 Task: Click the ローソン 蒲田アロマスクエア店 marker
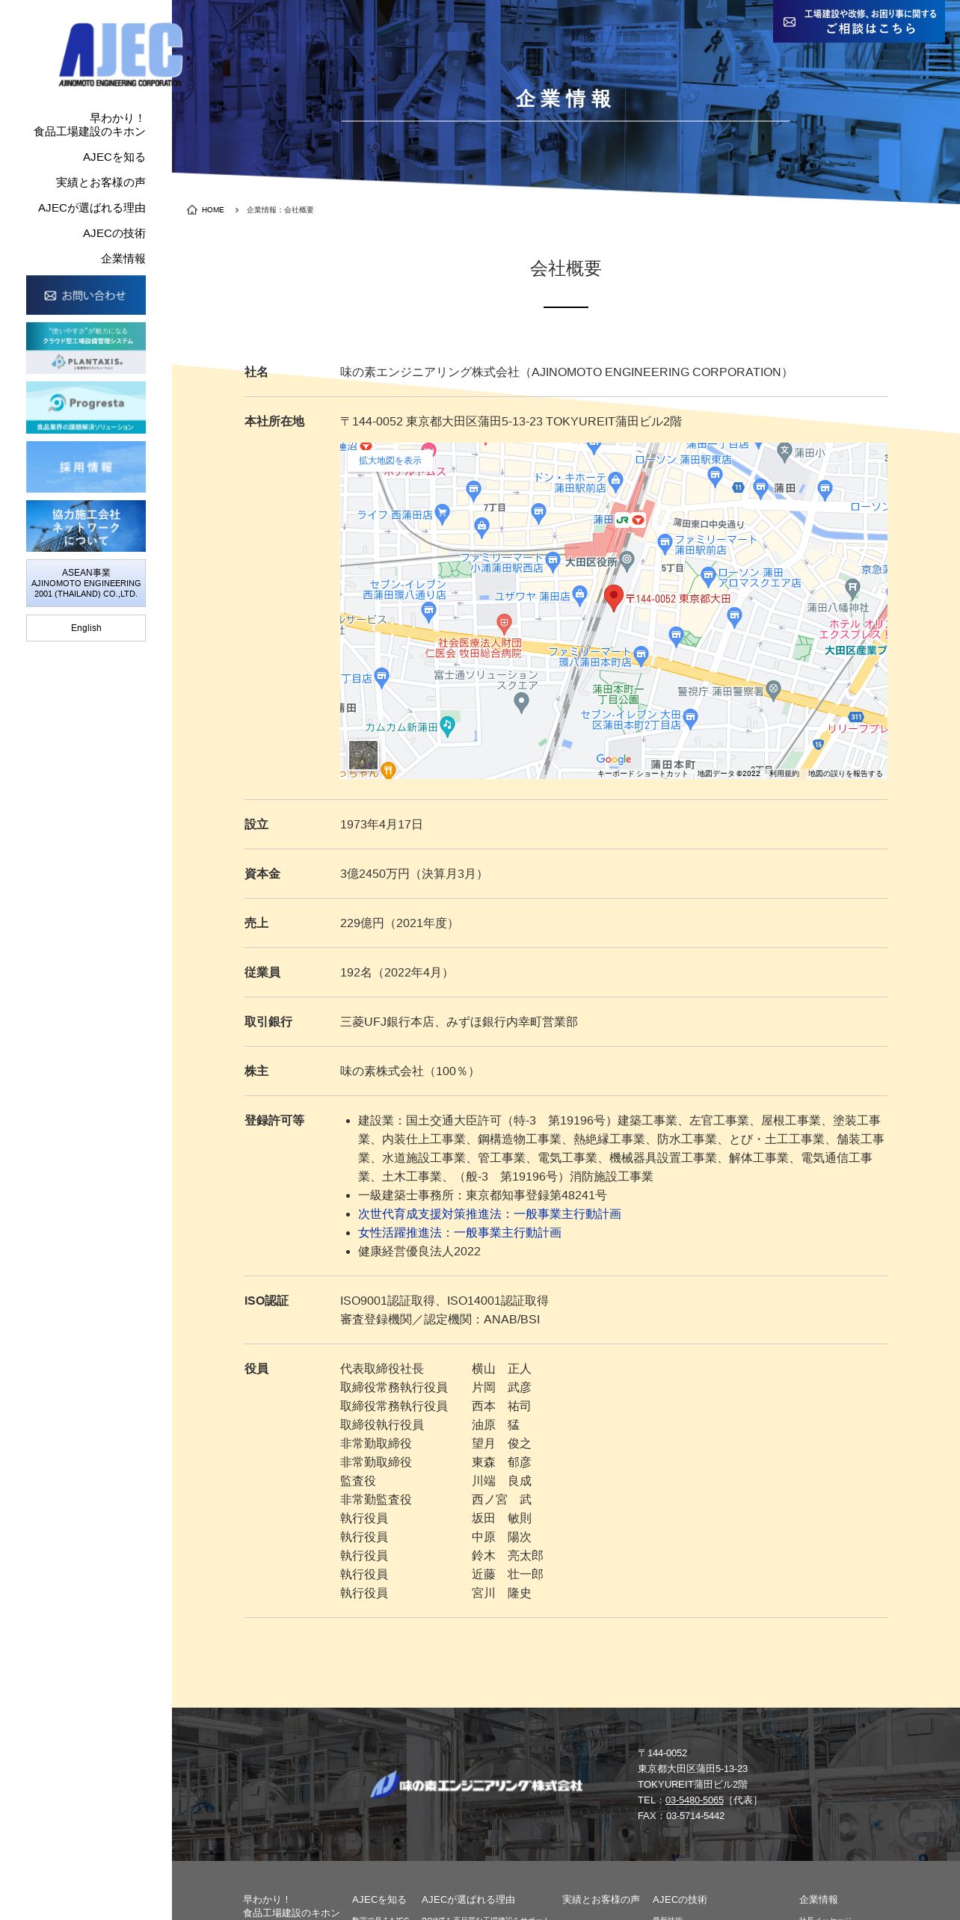[x=708, y=577]
